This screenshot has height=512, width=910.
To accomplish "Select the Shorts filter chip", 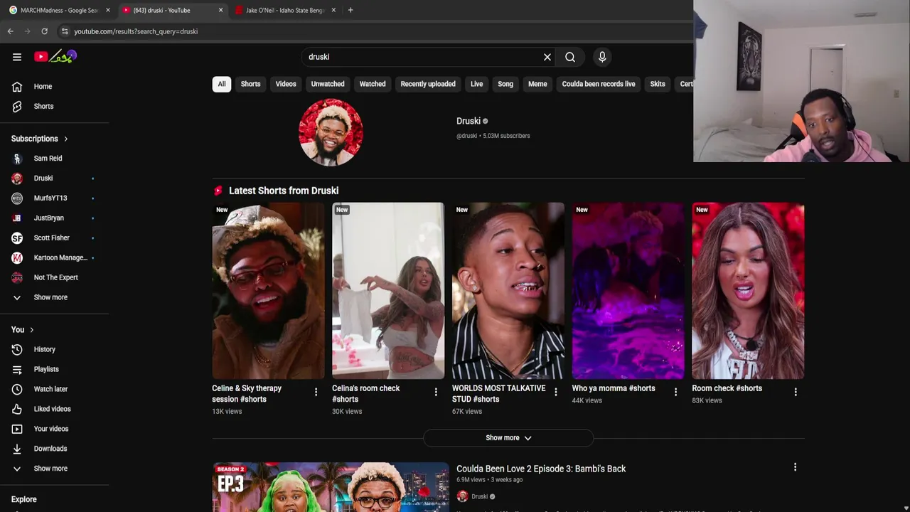I will [x=250, y=84].
